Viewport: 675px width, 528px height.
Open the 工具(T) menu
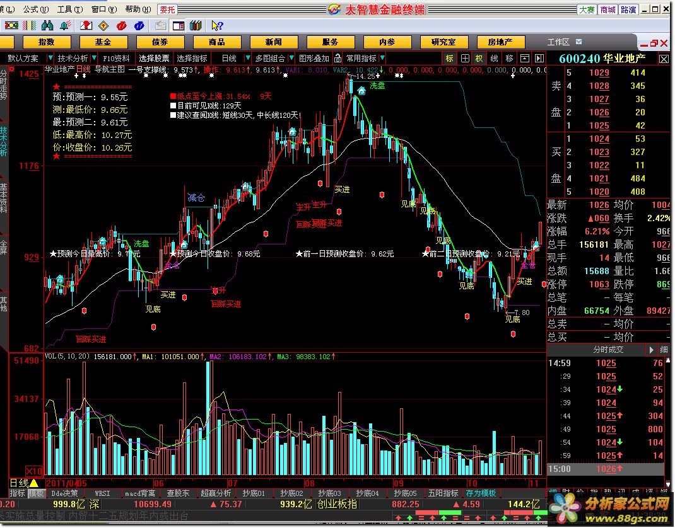[x=70, y=9]
